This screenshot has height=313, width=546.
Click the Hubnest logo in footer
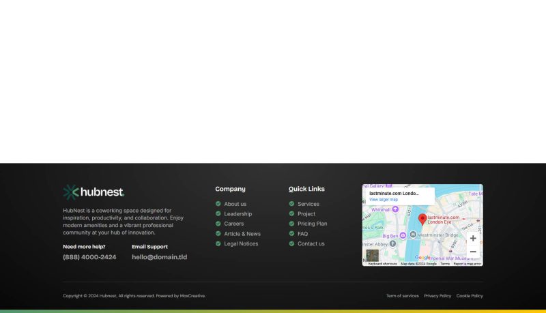94,192
